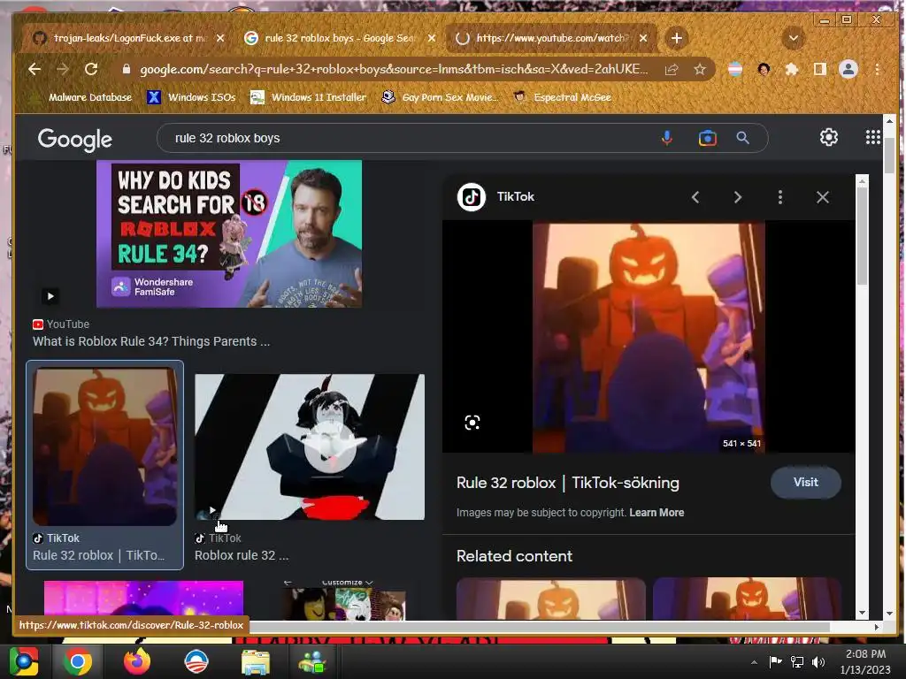This screenshot has width=906, height=679.
Task: Show hidden tray icons arrow
Action: pyautogui.click(x=754, y=662)
